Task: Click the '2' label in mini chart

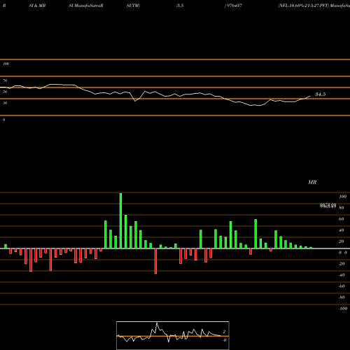Action: coord(224,332)
